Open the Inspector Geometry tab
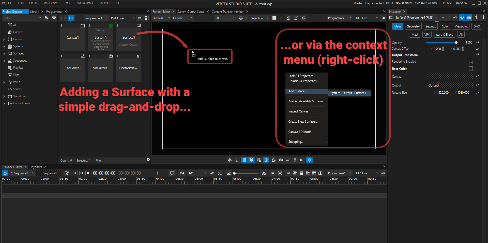This screenshot has height=243, width=488. (x=413, y=26)
